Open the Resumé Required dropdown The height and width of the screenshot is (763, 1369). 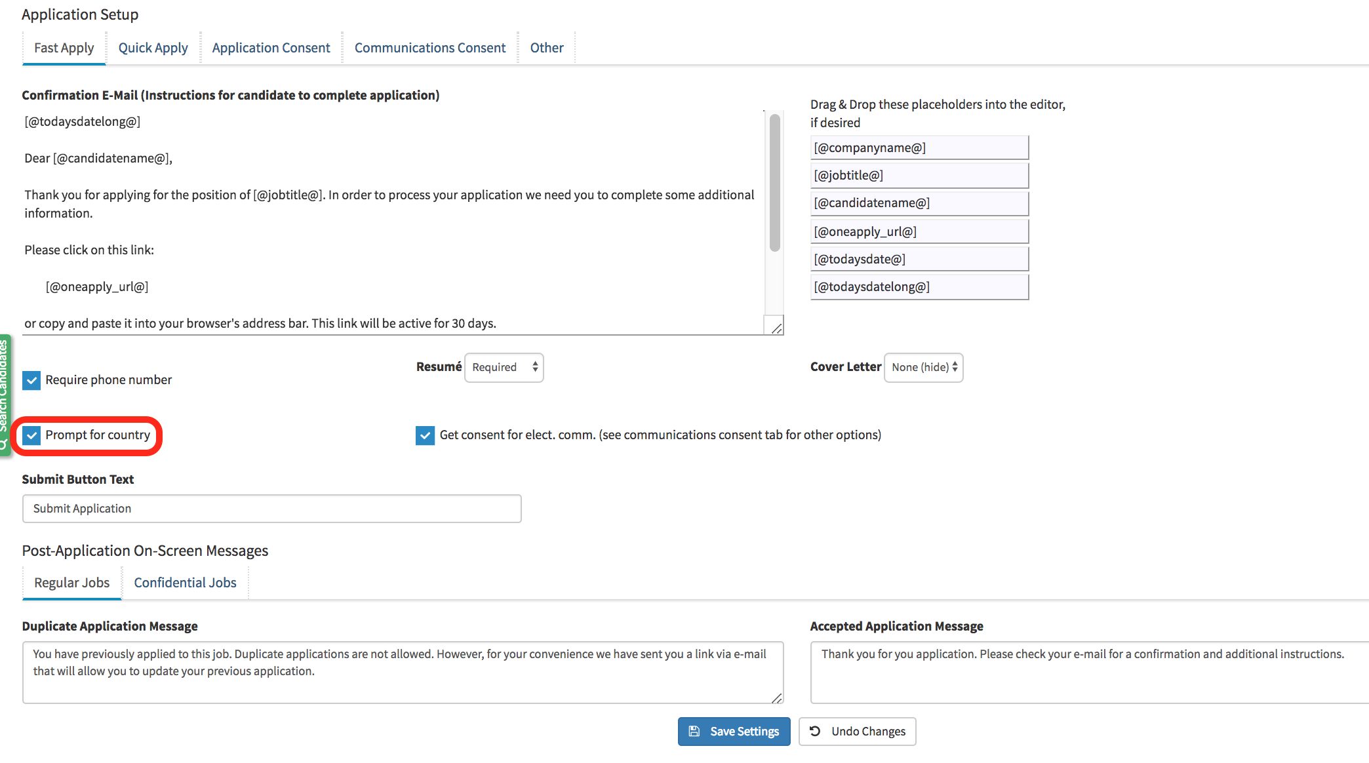click(504, 367)
